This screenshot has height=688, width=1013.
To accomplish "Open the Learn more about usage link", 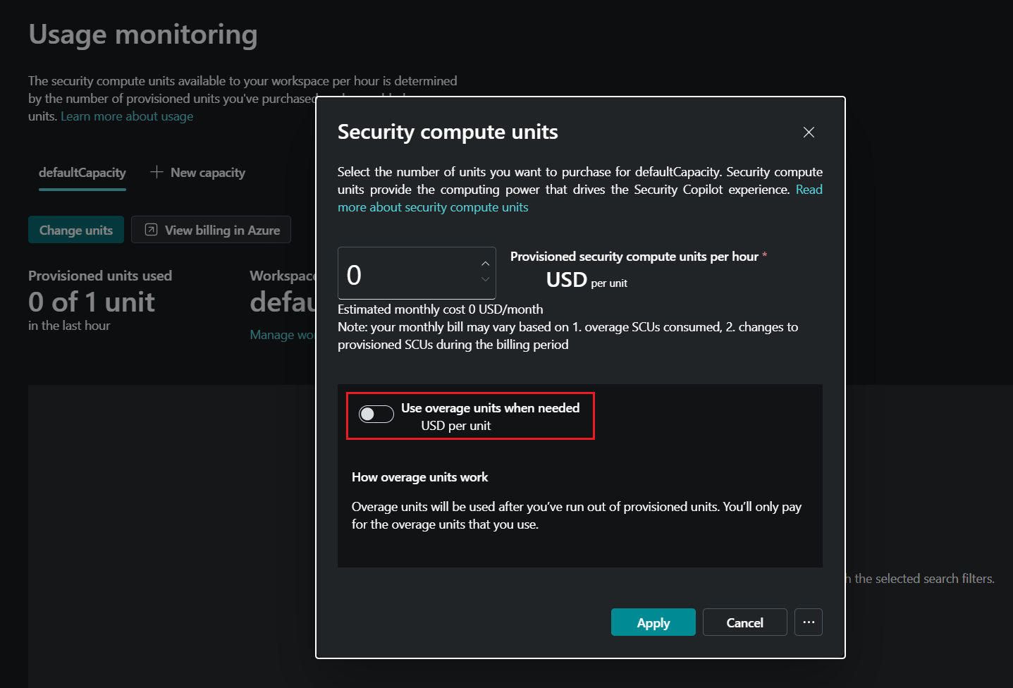I will 126,115.
